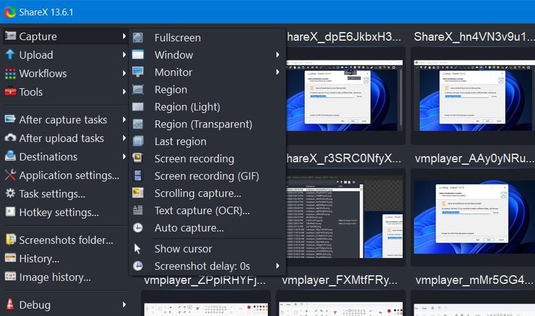This screenshot has height=316, width=535.
Task: Expand the Capture submenu arrow
Action: coord(124,36)
